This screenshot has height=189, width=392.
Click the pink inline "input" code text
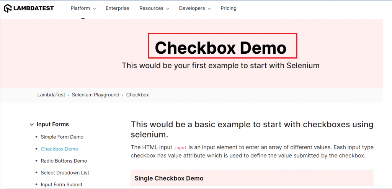179,147
